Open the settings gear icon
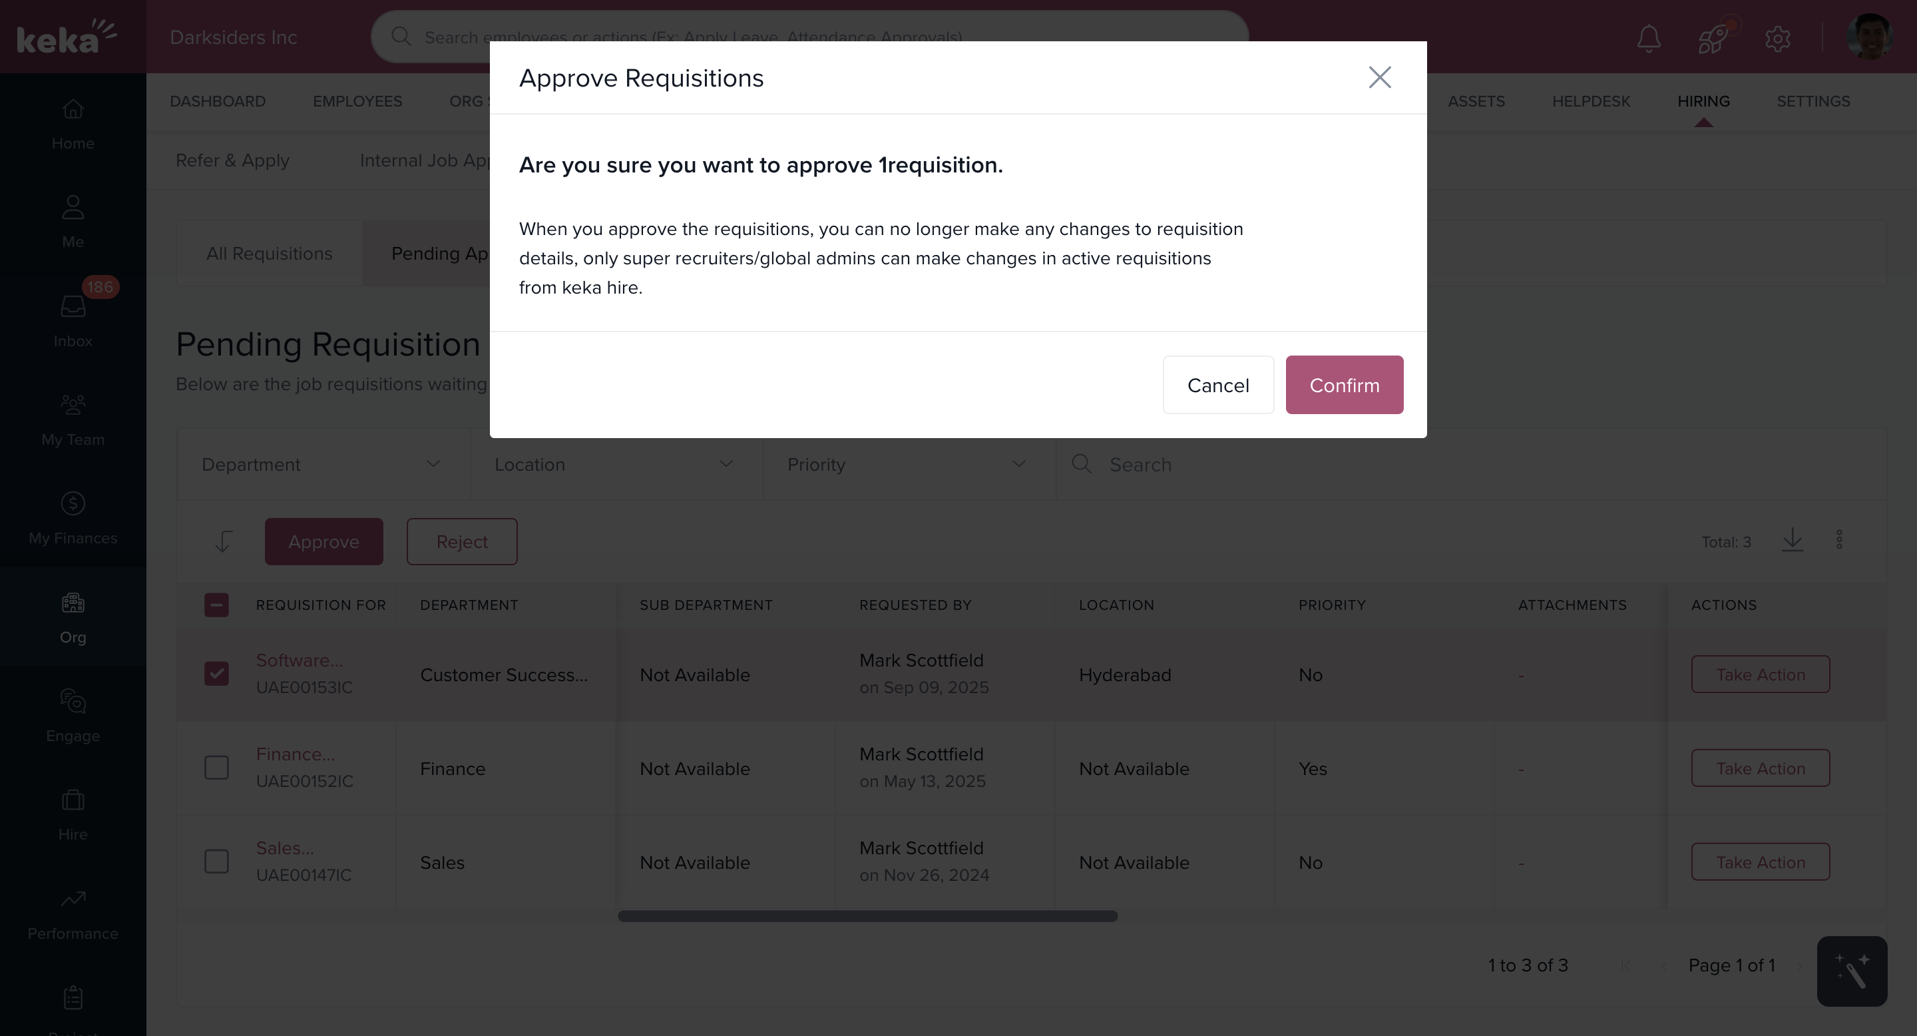Viewport: 1917px width, 1036px height. [1777, 38]
